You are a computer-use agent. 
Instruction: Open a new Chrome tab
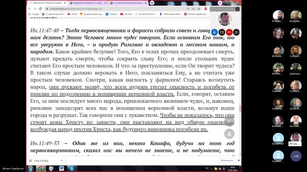(x=152, y=3)
